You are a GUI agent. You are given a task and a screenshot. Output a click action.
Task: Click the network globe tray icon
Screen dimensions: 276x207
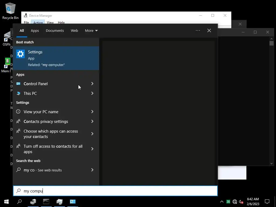coord(235,202)
